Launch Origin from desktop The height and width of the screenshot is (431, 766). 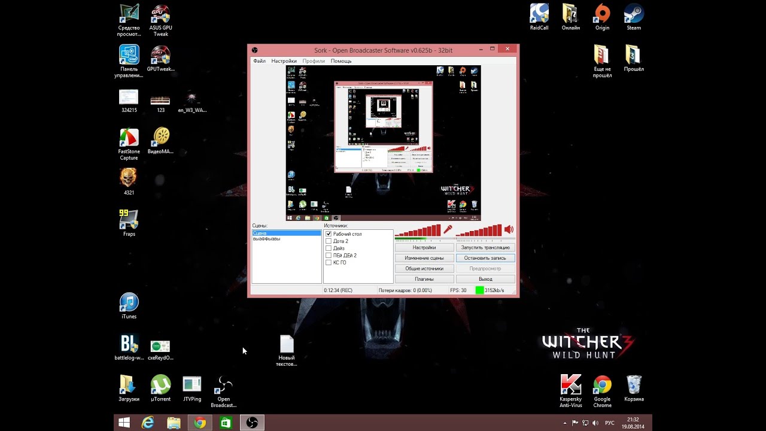pos(602,17)
